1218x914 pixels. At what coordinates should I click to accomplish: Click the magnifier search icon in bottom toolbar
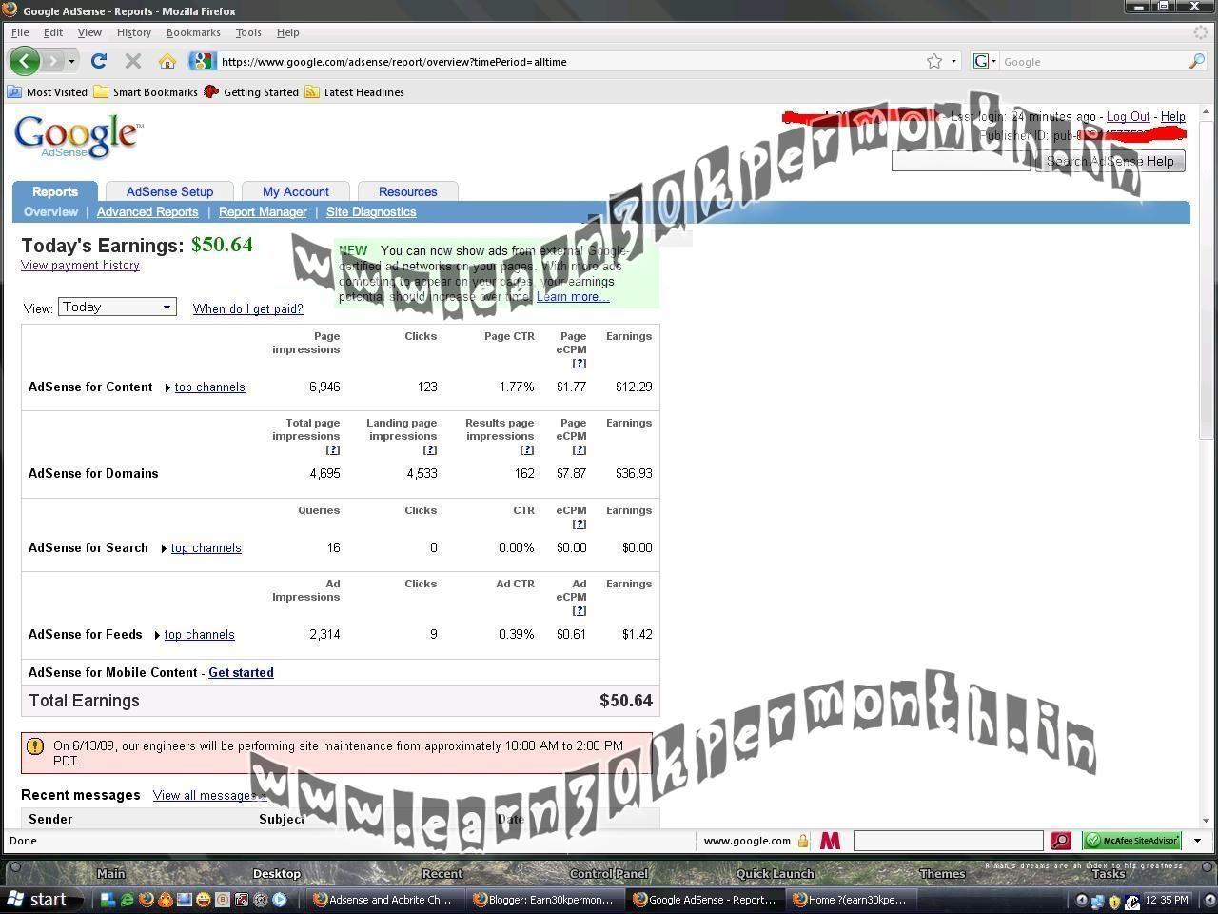pos(1061,841)
